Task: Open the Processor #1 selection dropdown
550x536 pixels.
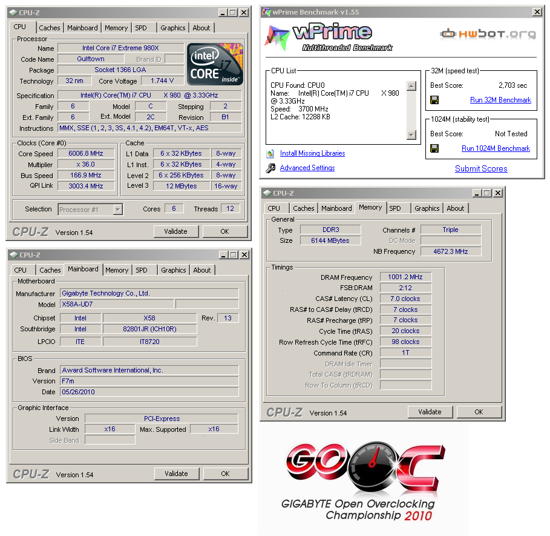Action: [118, 210]
